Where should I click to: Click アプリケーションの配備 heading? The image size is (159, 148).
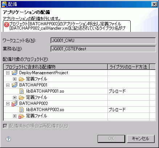tap(26, 12)
